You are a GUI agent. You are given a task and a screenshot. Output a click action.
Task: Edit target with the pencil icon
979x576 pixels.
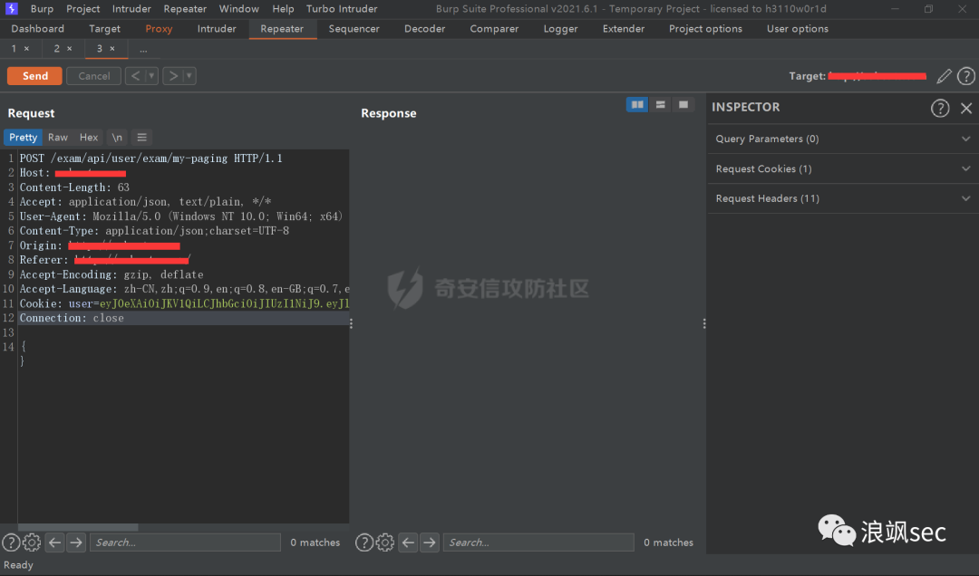tap(944, 76)
